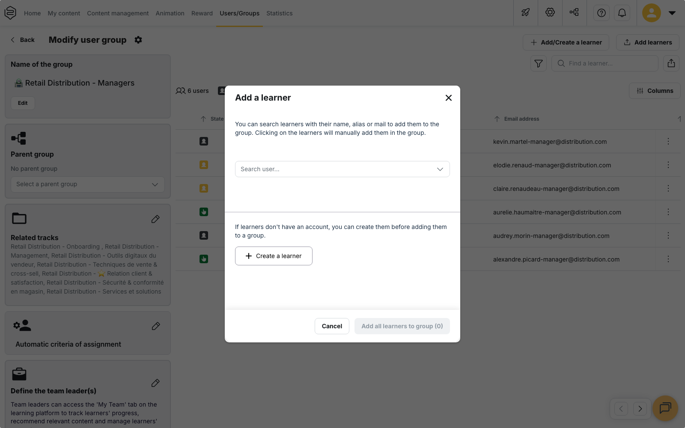Open row menu for alexandre.picard-manager

668,259
